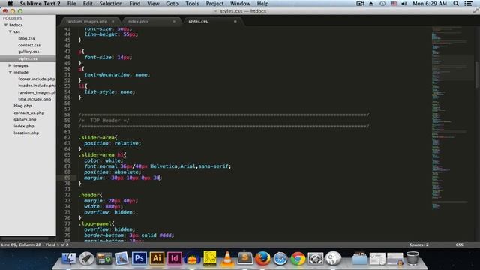The image size is (480, 270).
Task: Collapse the css folder
Action: tap(10, 31)
